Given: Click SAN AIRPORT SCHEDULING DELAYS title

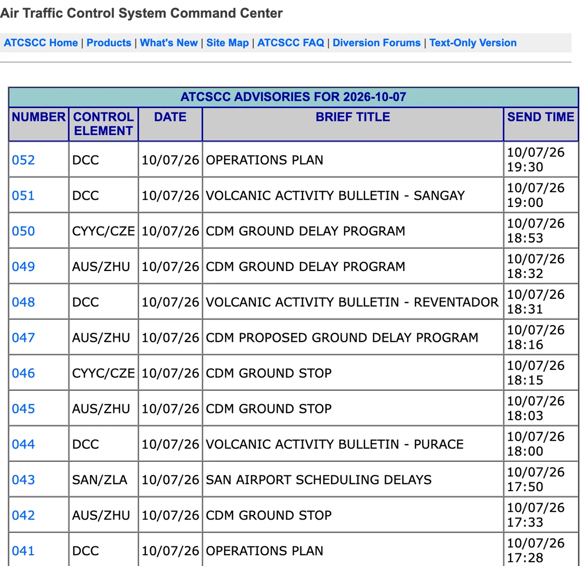Looking at the screenshot, I should pyautogui.click(x=319, y=480).
